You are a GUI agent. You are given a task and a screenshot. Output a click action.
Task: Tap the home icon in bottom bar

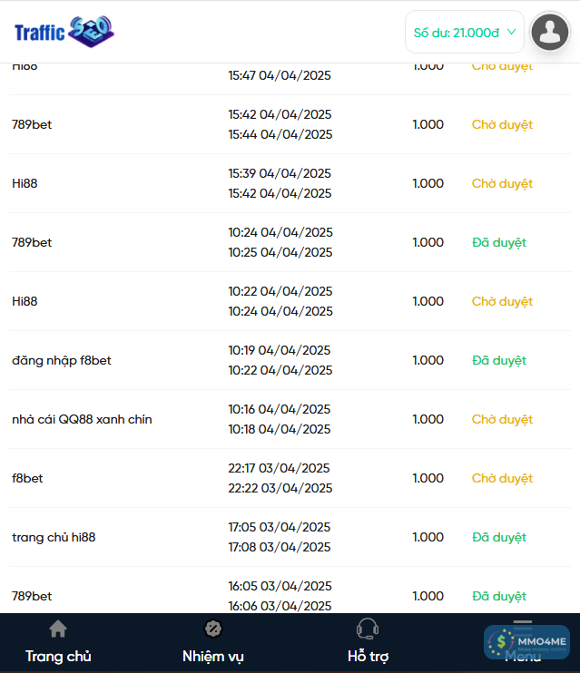coord(58,629)
